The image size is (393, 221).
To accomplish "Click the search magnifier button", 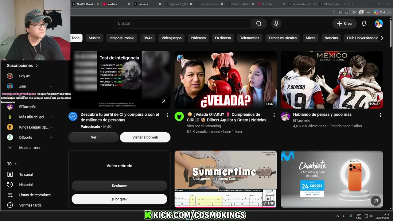I will 259,24.
